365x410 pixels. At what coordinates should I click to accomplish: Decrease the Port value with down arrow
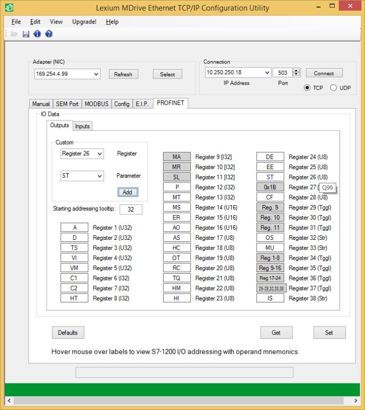pos(296,74)
